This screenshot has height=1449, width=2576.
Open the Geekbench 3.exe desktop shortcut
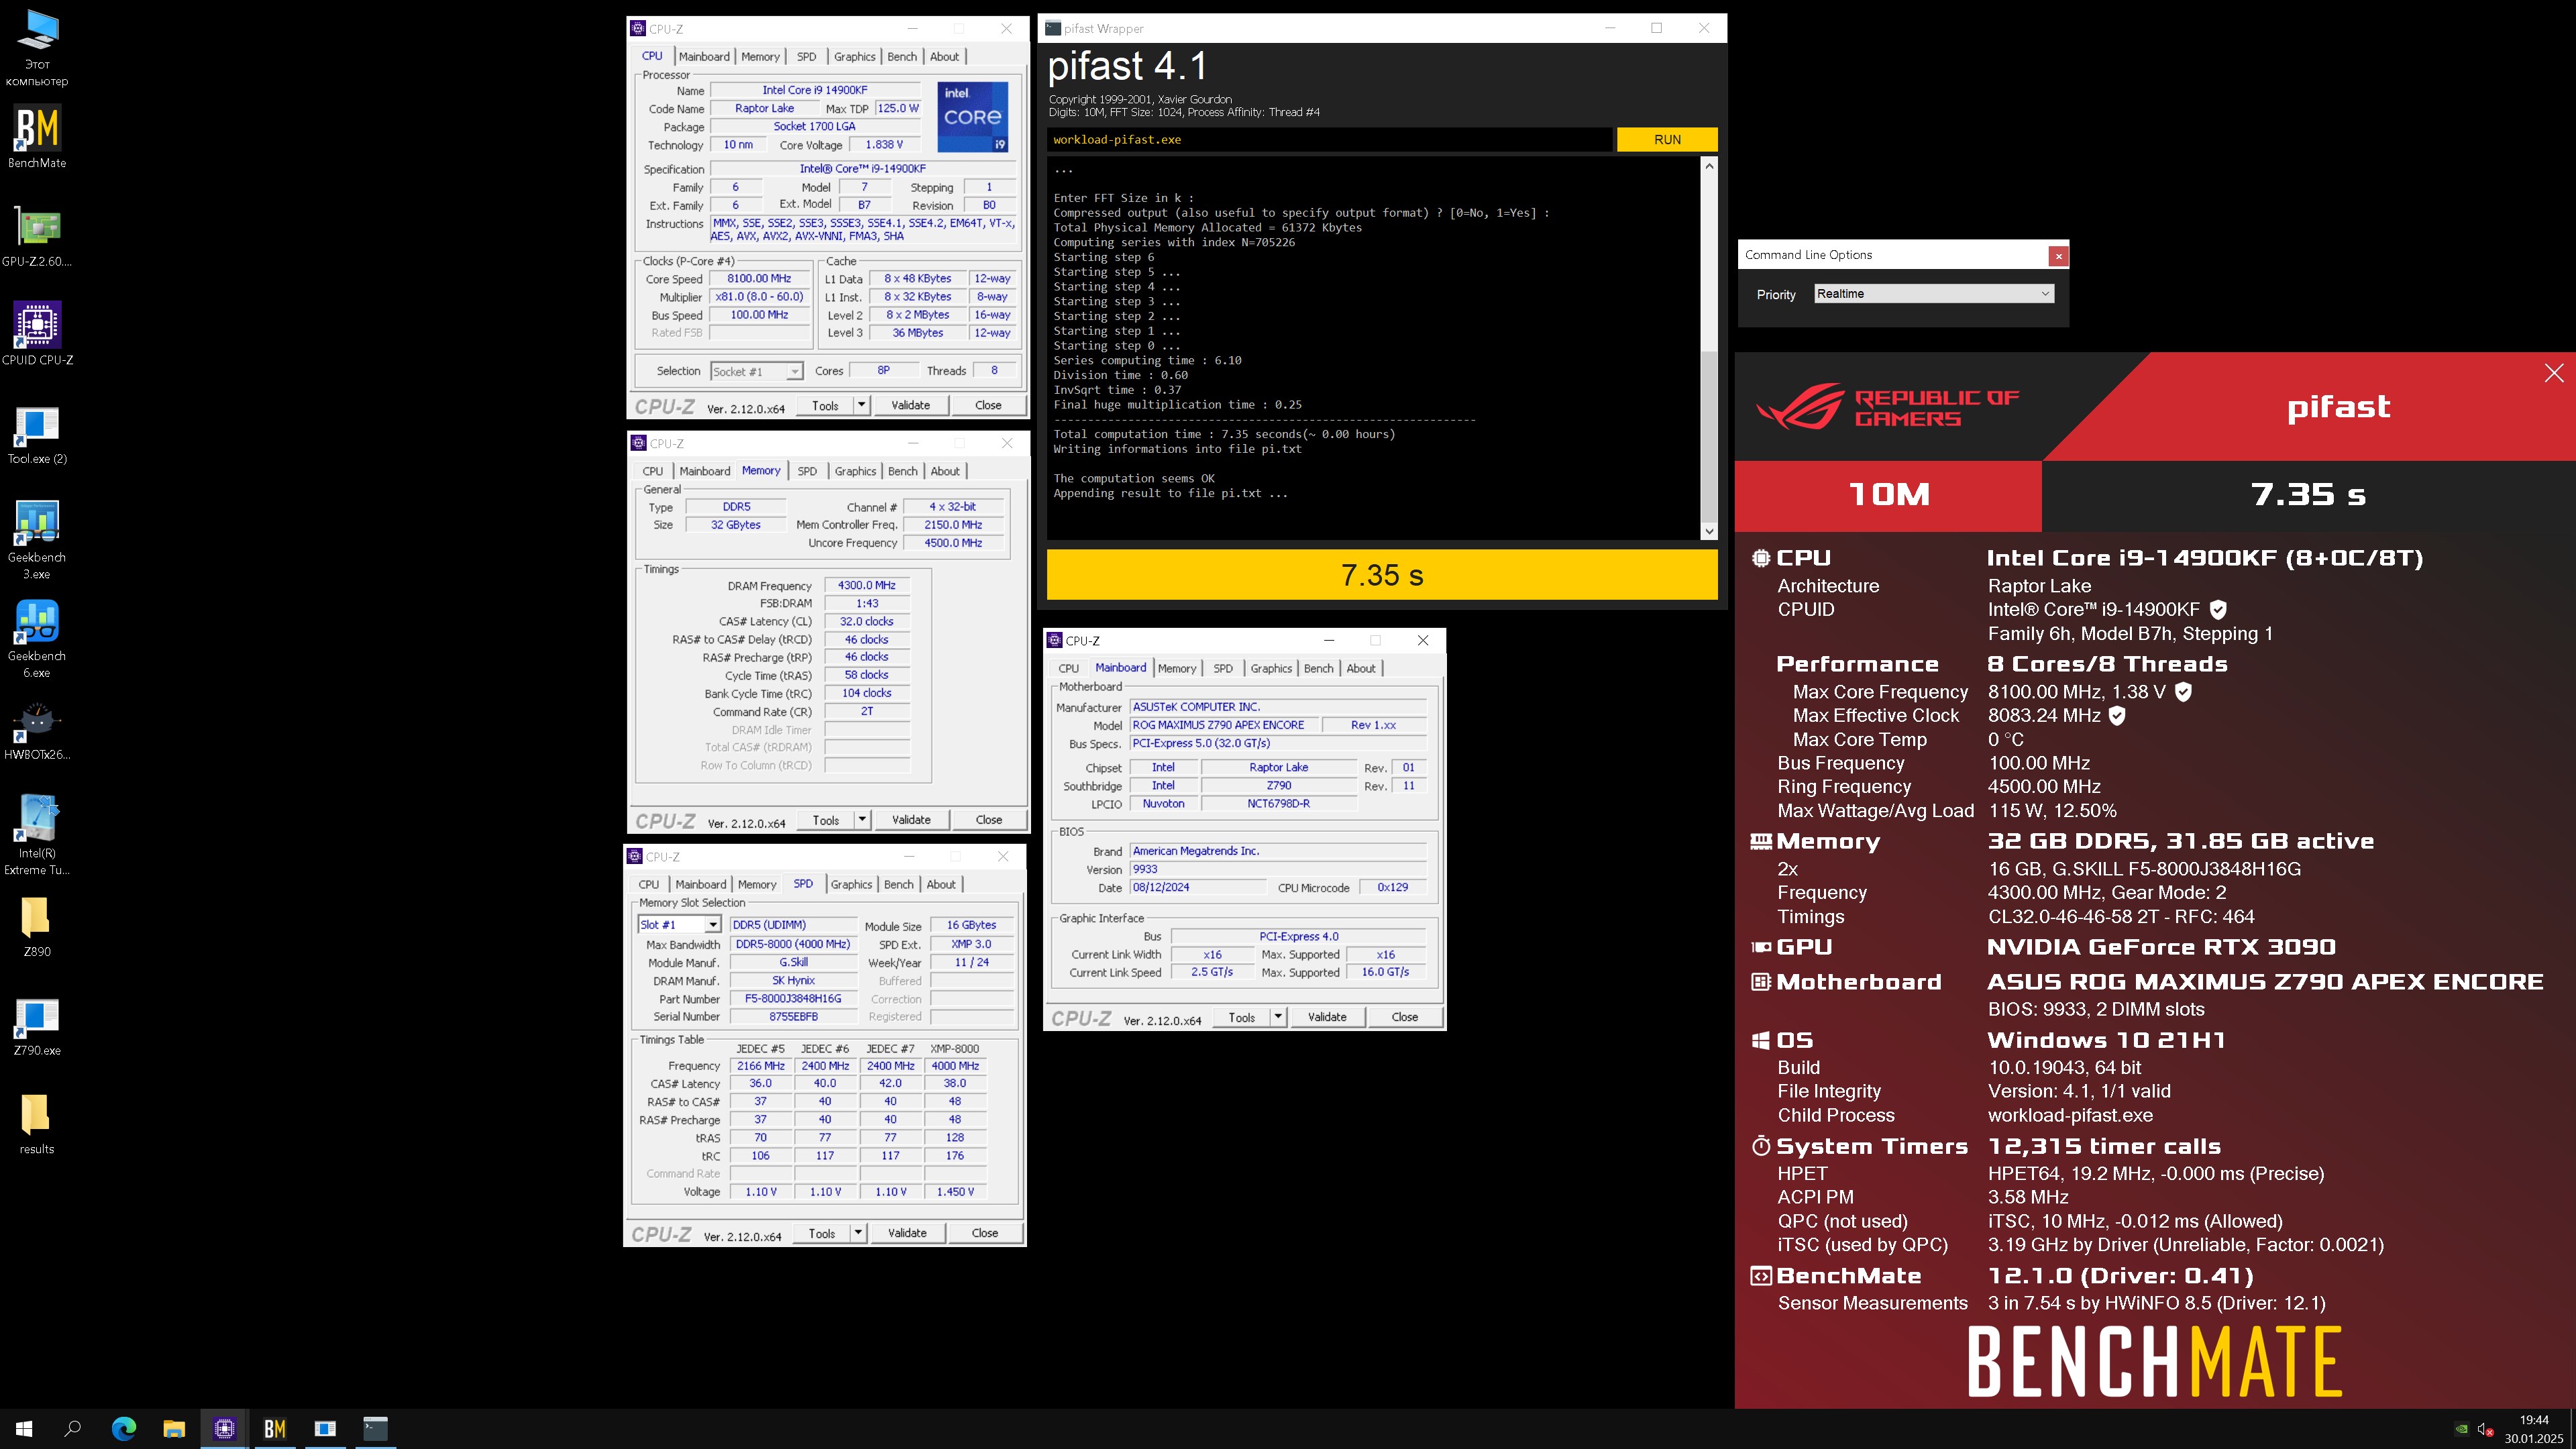[37, 540]
